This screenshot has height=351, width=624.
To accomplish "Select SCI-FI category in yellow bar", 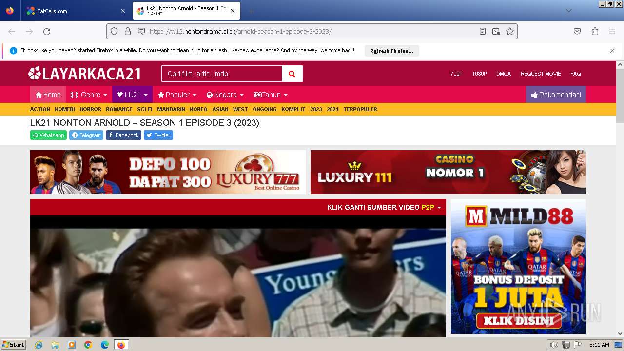I will coord(145,109).
